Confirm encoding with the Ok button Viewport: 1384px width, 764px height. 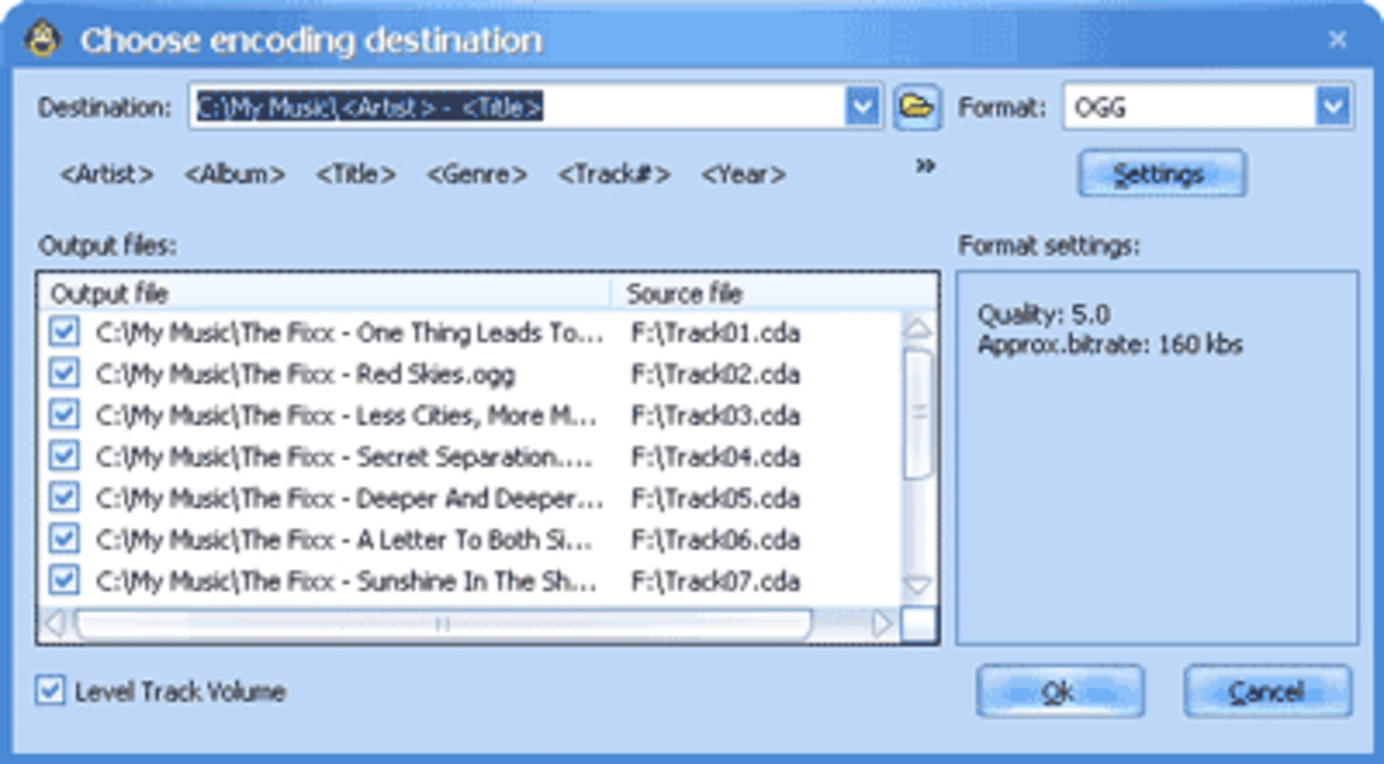point(1059,691)
